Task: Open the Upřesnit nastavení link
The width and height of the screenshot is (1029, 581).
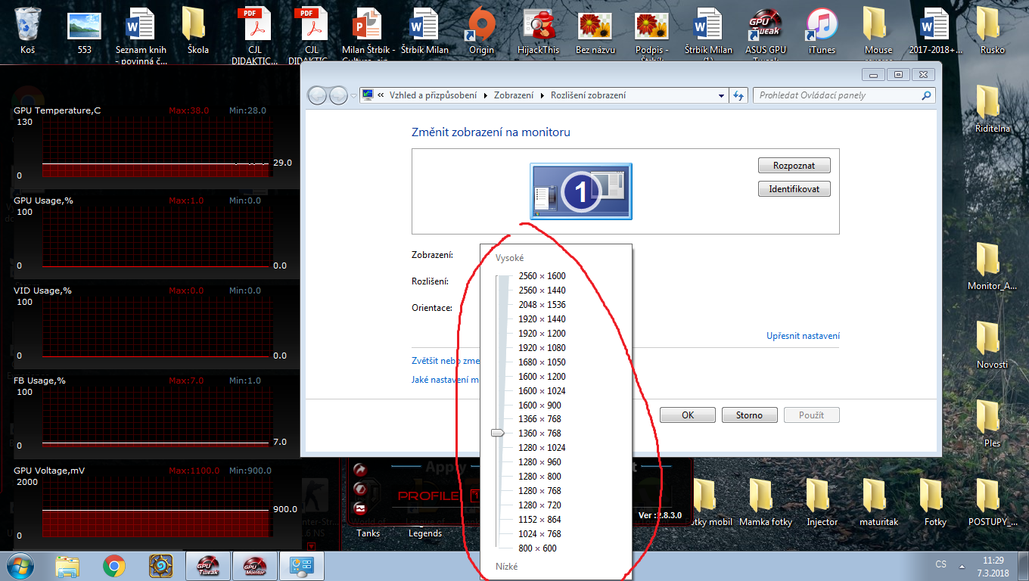Action: (803, 336)
